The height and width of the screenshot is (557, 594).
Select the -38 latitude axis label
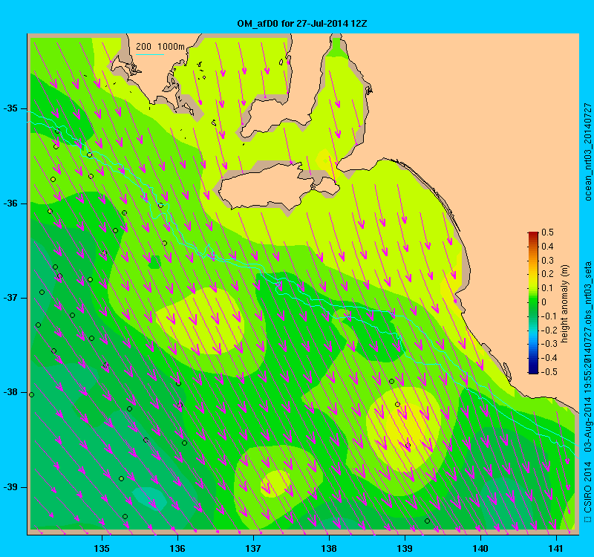coord(10,393)
